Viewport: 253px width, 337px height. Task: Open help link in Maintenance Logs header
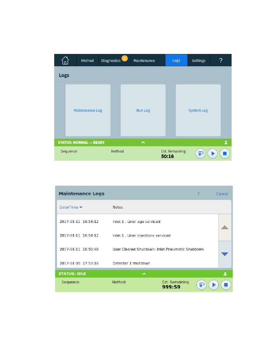coord(198,194)
